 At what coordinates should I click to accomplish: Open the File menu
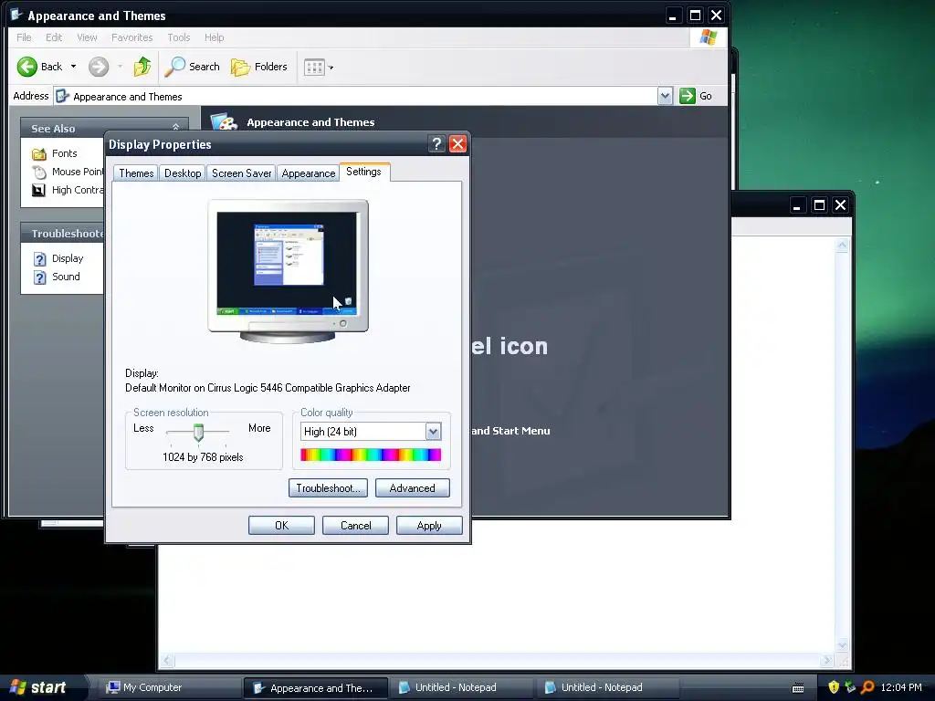coord(24,37)
